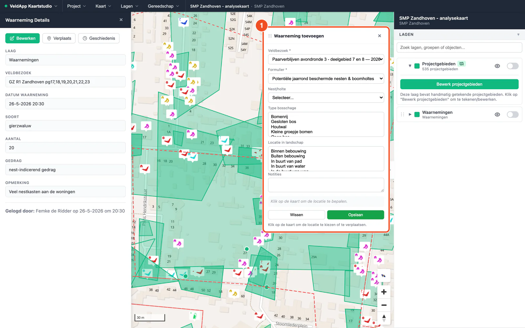Click the brown bat marker left of 27 29
Viewport: 525px width, 328px height.
199,272
